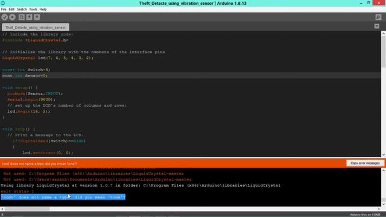
Task: Click the 'Serial.begin(9600);' line
Action: tap(31, 99)
